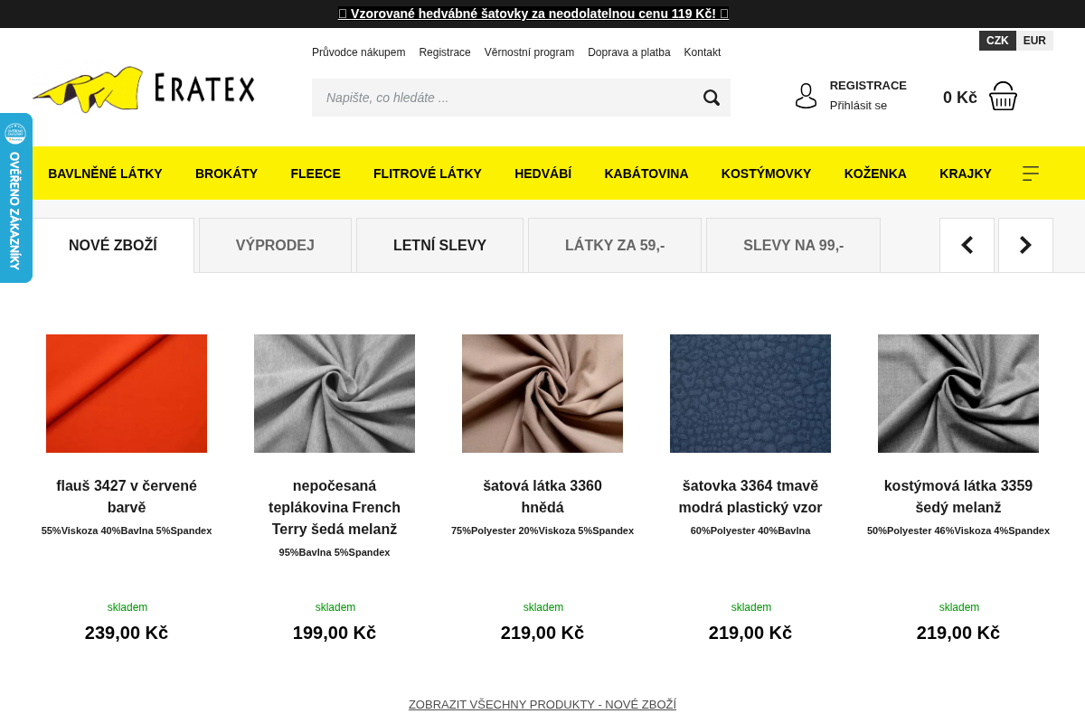
Task: Select the Látky za 59,- tab
Action: tap(615, 245)
